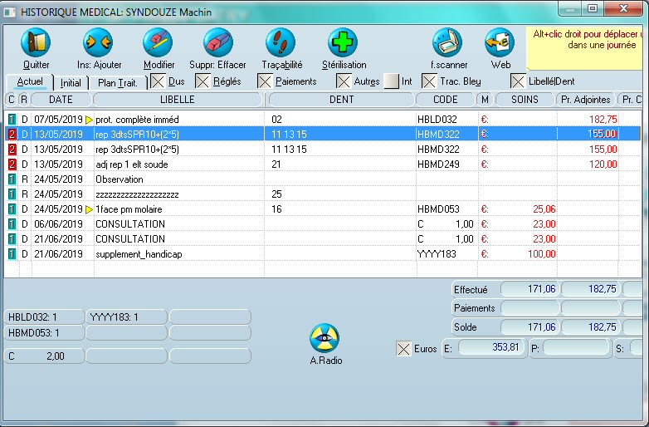Click the A.Radio radiation icon
Viewport: 649px width, 427px height.
coord(324,338)
